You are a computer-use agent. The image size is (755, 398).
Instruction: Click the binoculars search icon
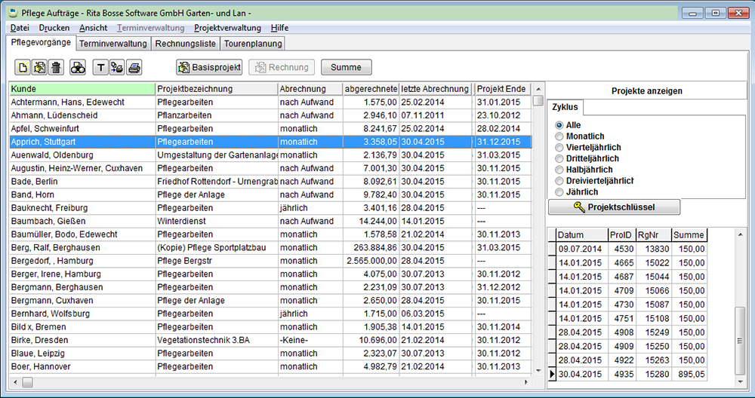tap(78, 68)
